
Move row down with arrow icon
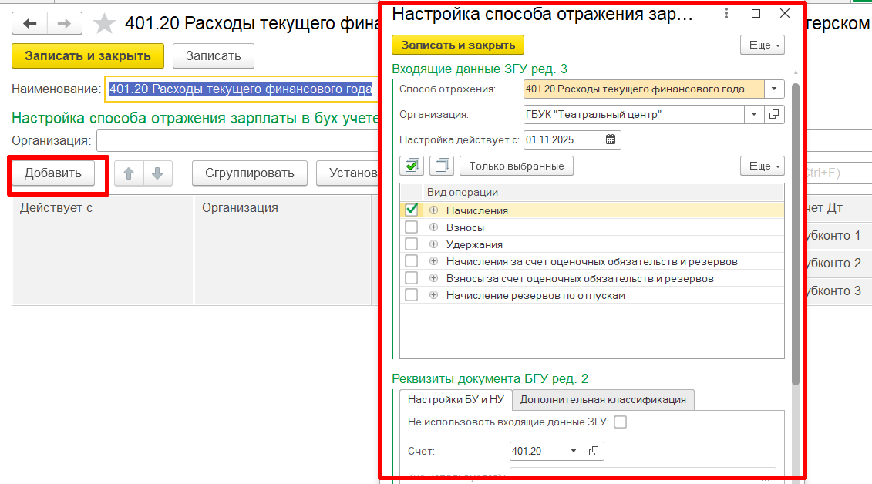coord(157,173)
